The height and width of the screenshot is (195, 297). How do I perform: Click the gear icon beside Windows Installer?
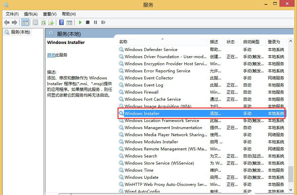[121, 113]
